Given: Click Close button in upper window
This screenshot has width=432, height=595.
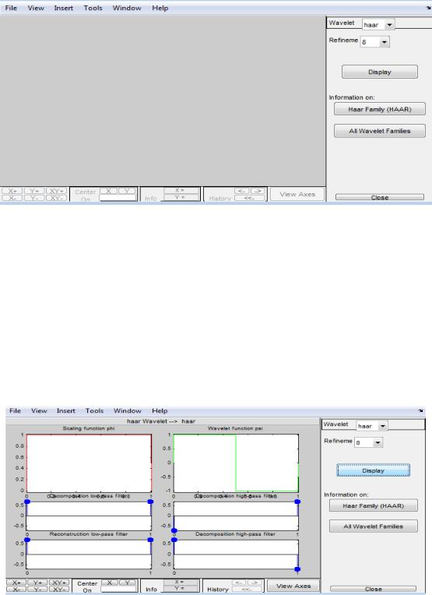Looking at the screenshot, I should point(380,197).
